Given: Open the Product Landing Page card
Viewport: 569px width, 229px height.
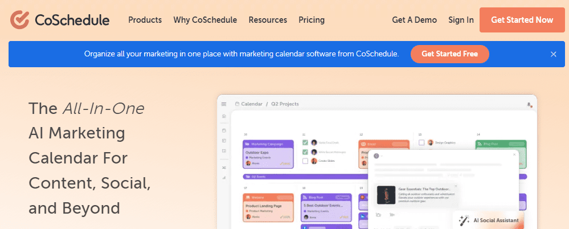Looking at the screenshot, I should coord(268,207).
